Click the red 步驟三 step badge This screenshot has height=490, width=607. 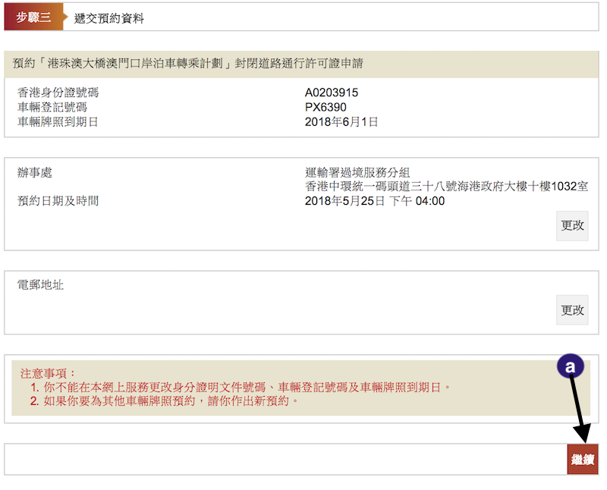tap(33, 18)
